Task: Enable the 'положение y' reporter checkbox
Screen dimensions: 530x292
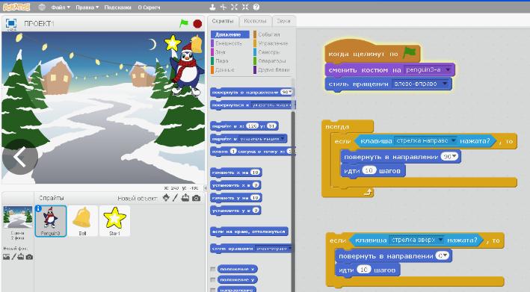Action: pyautogui.click(x=212, y=280)
